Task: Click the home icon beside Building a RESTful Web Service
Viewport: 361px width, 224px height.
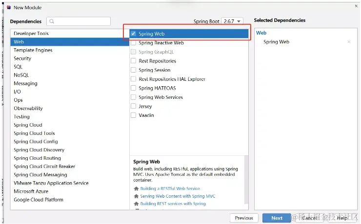Action: pos(136,188)
